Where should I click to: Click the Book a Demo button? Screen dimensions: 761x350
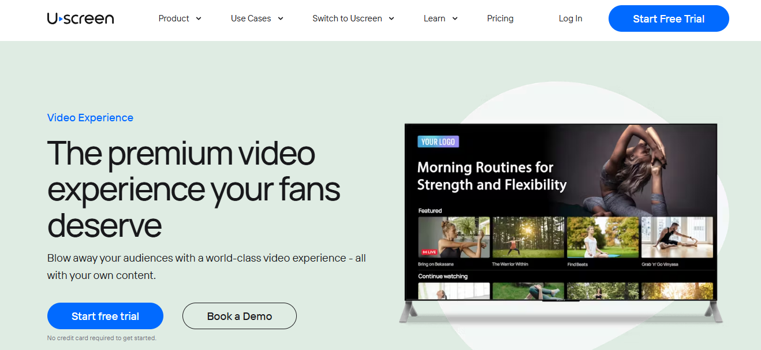click(x=240, y=316)
